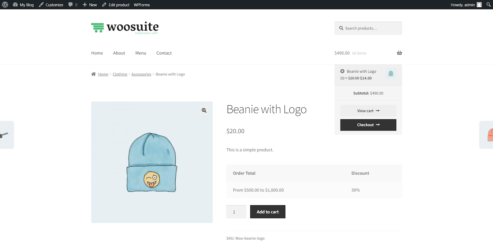Screen dimensions: 493x243
Task: Click the Add to cart button
Action: pyautogui.click(x=268, y=212)
